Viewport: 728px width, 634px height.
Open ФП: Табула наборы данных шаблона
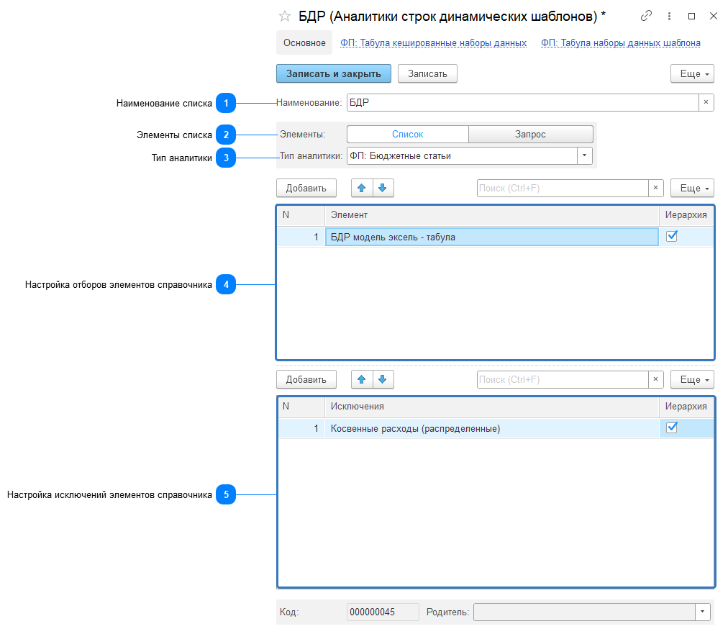coord(620,42)
